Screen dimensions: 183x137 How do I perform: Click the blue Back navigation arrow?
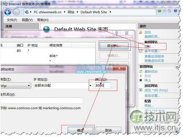point(8,12)
